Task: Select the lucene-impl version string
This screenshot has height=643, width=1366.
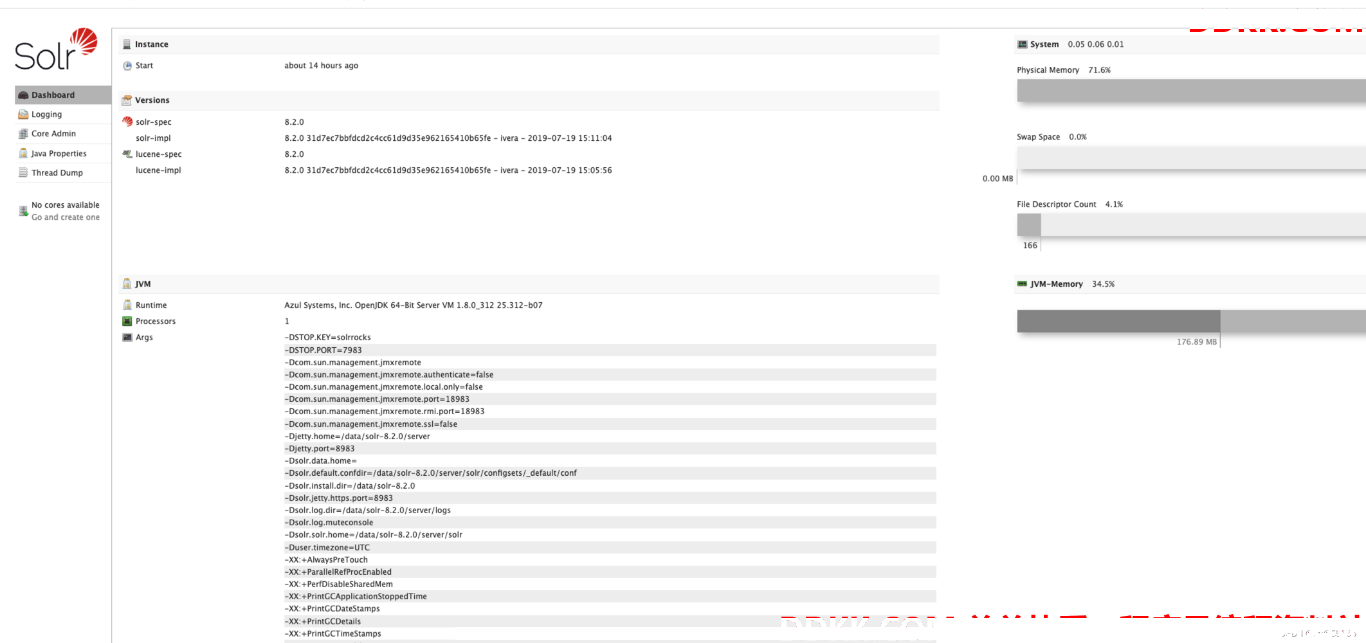Action: [x=448, y=170]
